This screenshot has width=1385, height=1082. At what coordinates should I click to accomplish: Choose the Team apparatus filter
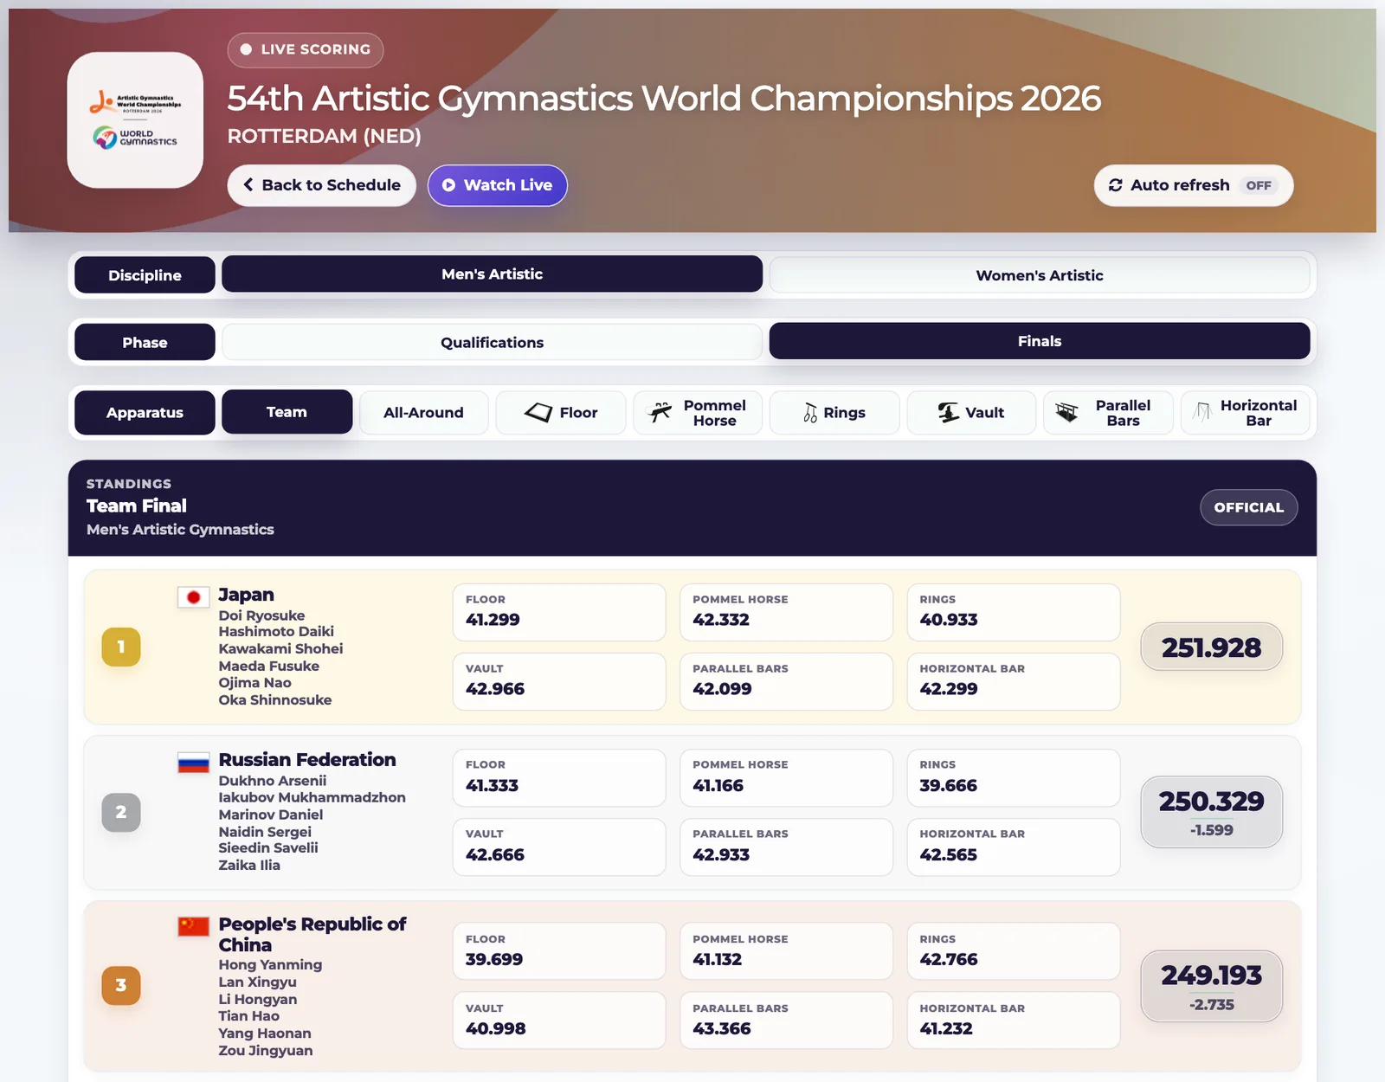(x=287, y=412)
